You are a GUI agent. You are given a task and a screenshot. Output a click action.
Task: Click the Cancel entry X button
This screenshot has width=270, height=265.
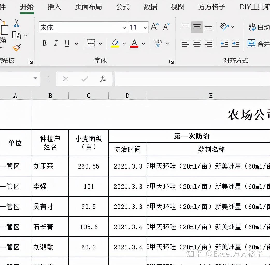[x=66, y=79]
